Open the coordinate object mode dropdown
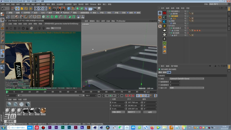The width and height of the screenshot is (231, 130). point(118,112)
